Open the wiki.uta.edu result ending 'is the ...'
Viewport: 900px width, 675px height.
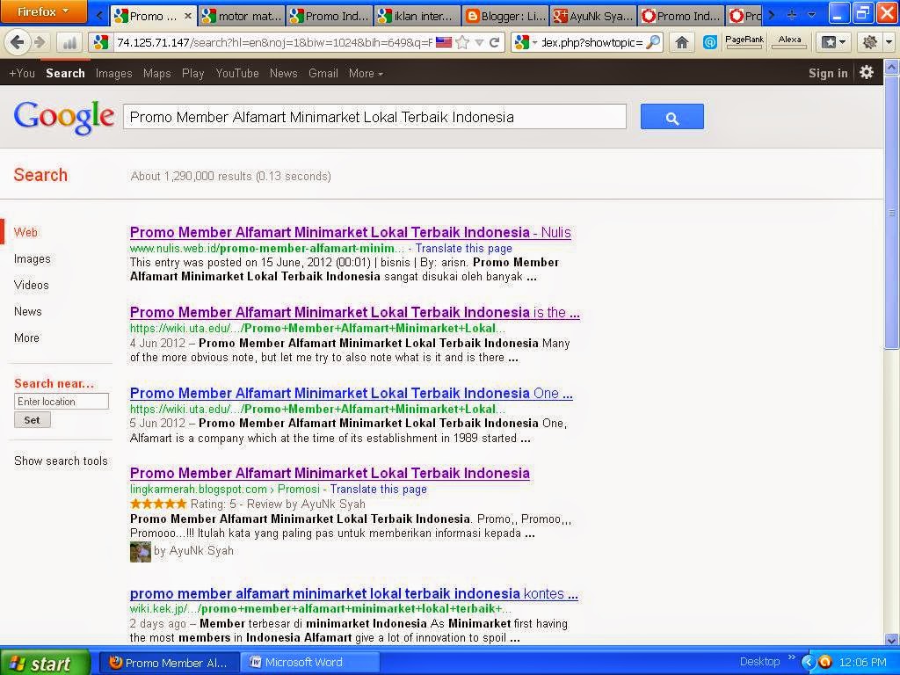355,313
